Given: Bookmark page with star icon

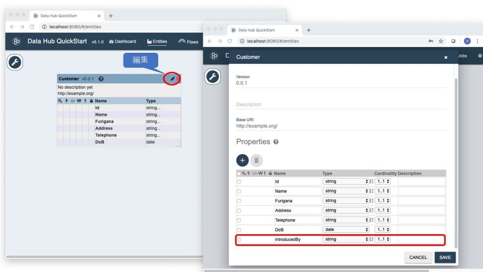Looking at the screenshot, I should [441, 41].
